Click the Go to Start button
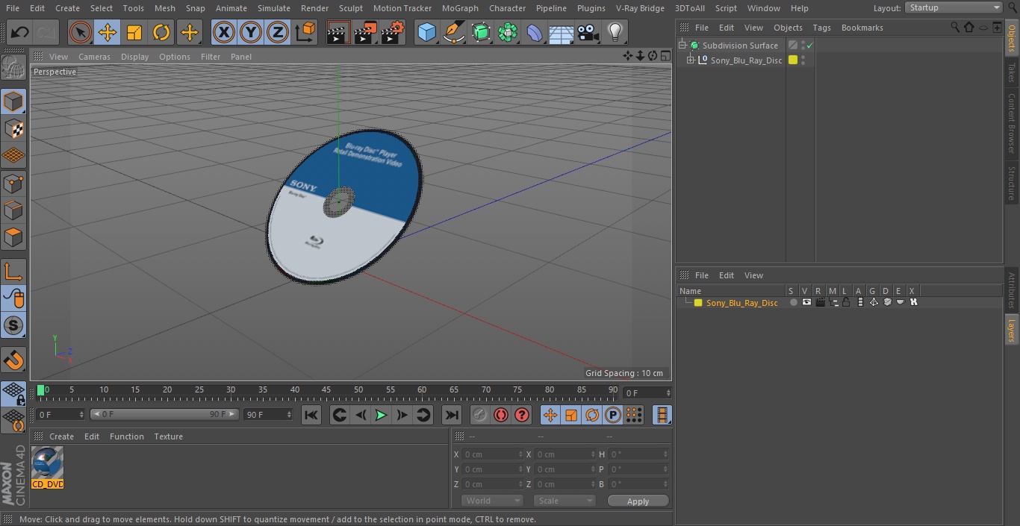 (311, 415)
